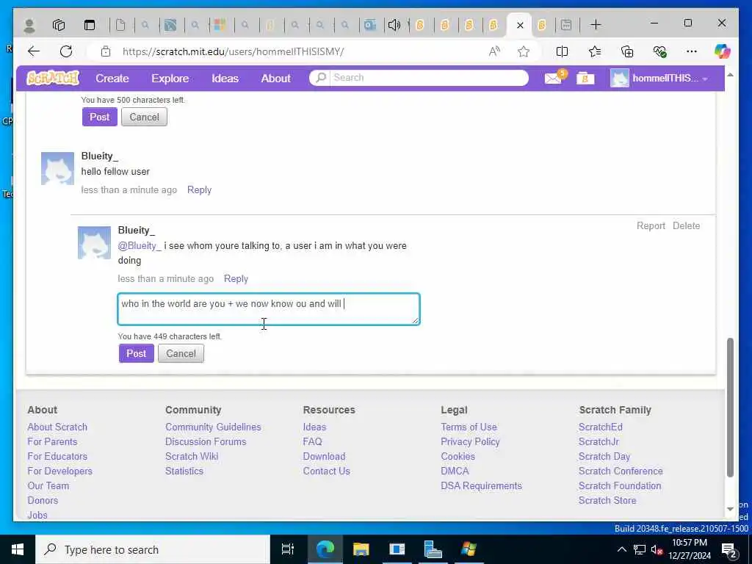Report the nested Blueity_ comment
The width and height of the screenshot is (752, 564).
coord(651,226)
